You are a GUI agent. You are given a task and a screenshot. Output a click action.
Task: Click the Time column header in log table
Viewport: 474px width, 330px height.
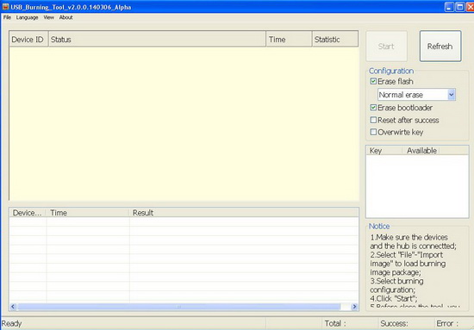pyautogui.click(x=88, y=213)
